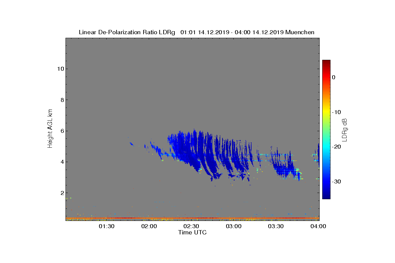The image size is (395, 263).
Task: Click the LDRg color scale bar
Action: [326, 130]
